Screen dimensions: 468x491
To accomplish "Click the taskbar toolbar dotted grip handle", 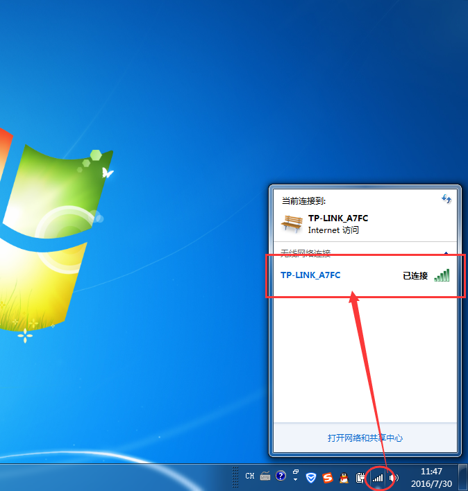I will click(235, 477).
